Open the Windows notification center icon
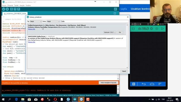Viewport: 181px width, 102px height. pyautogui.click(x=177, y=99)
